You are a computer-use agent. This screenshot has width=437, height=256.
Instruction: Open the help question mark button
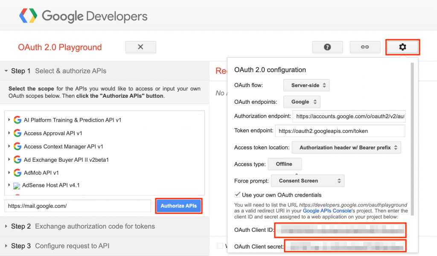(327, 47)
